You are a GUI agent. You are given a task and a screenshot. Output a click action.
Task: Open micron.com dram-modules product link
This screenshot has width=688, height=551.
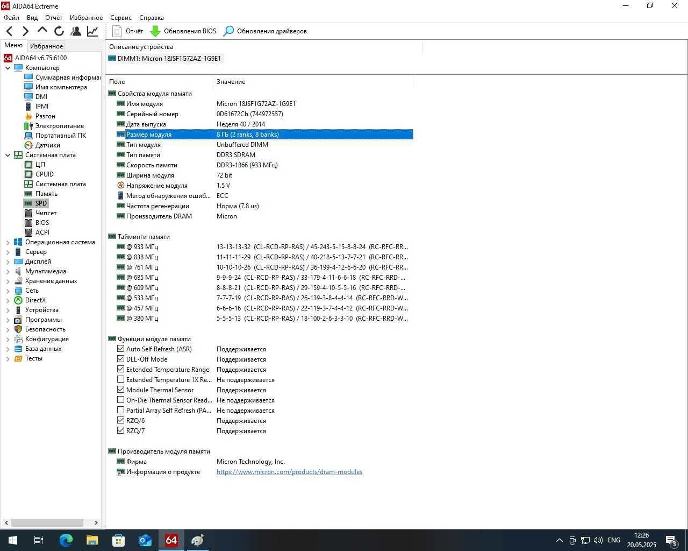tap(289, 472)
